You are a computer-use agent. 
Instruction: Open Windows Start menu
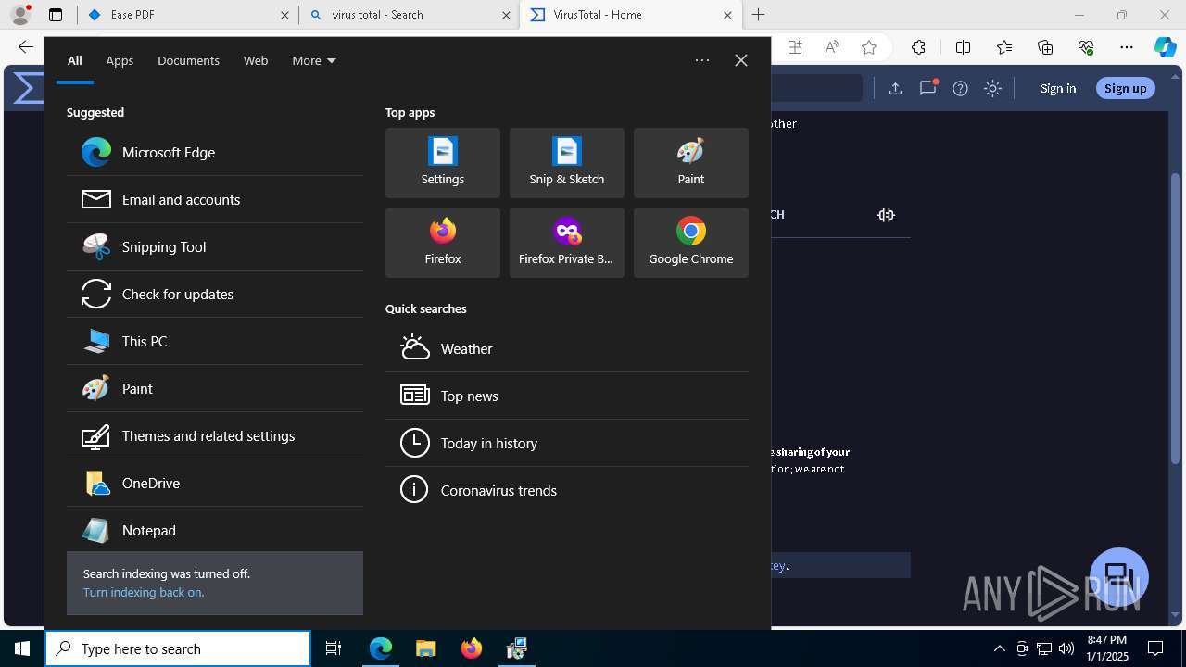(x=22, y=648)
